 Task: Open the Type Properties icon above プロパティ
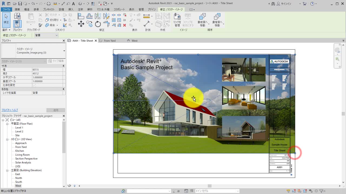point(18,16)
